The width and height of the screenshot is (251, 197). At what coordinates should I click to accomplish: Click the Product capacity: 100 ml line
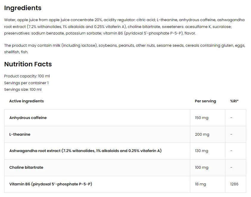[x=27, y=76]
